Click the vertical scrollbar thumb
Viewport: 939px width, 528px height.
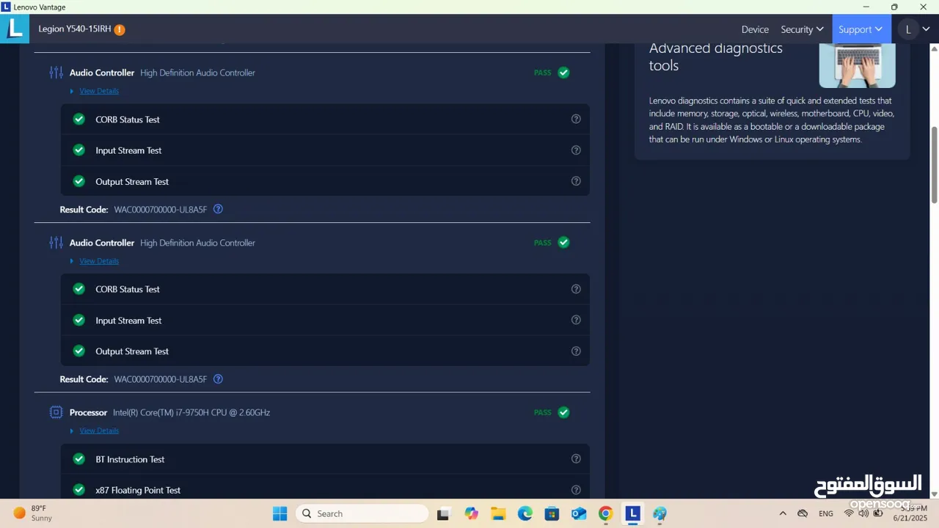[935, 165]
